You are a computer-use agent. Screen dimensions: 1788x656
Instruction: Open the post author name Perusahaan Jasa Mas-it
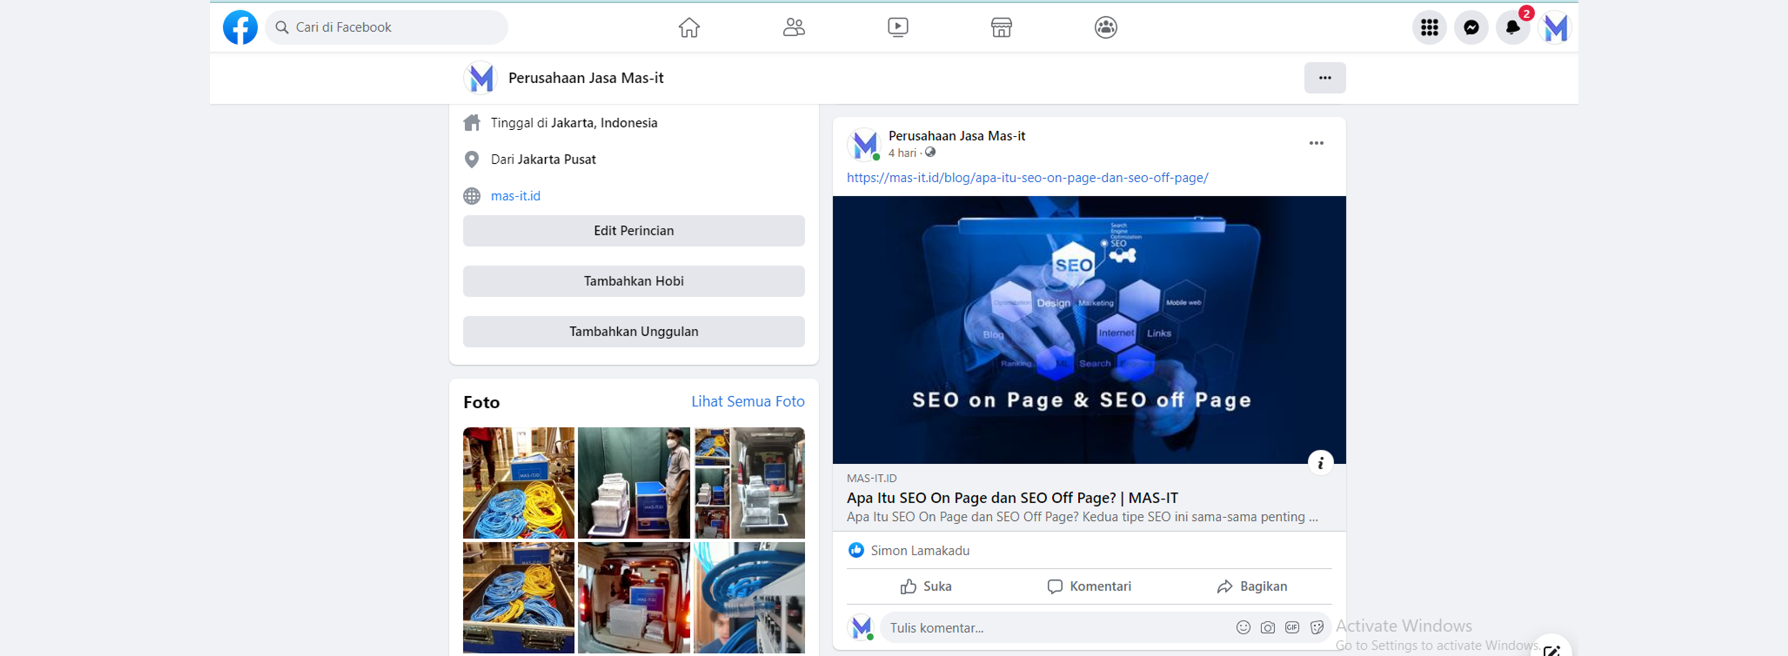pos(956,136)
